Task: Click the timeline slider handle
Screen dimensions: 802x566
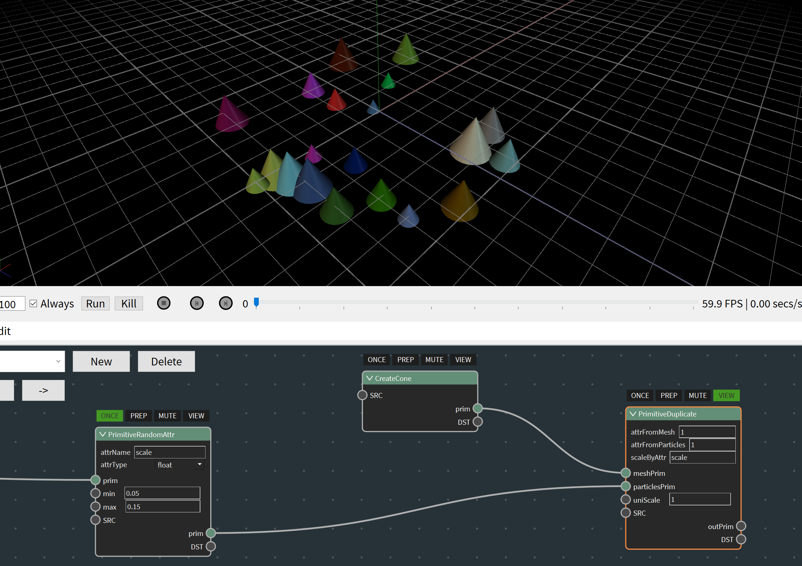Action: 256,302
